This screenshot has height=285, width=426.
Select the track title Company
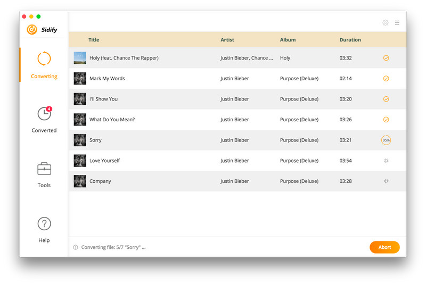[x=100, y=181]
